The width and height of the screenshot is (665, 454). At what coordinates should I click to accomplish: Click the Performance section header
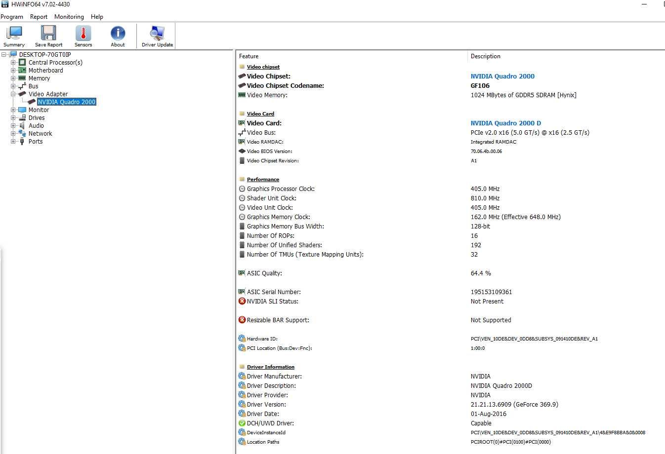pyautogui.click(x=263, y=180)
